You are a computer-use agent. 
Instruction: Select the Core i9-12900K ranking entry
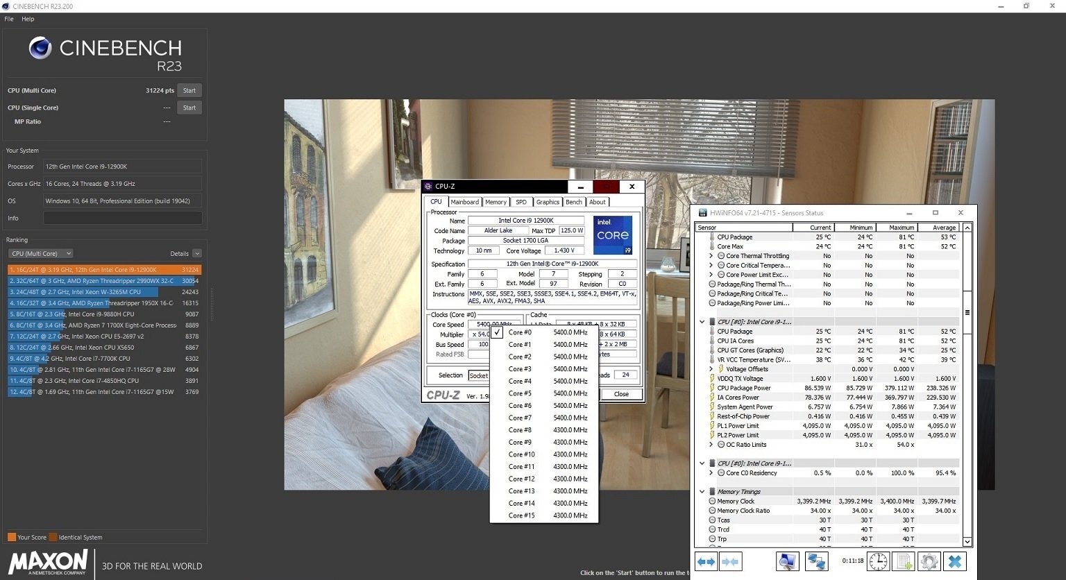(104, 270)
